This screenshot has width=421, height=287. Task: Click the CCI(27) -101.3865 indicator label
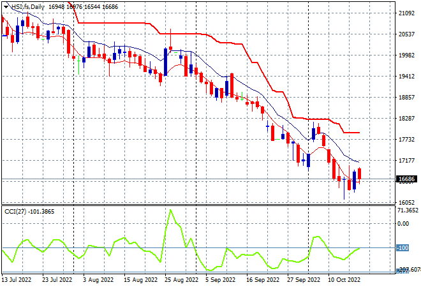click(29, 212)
